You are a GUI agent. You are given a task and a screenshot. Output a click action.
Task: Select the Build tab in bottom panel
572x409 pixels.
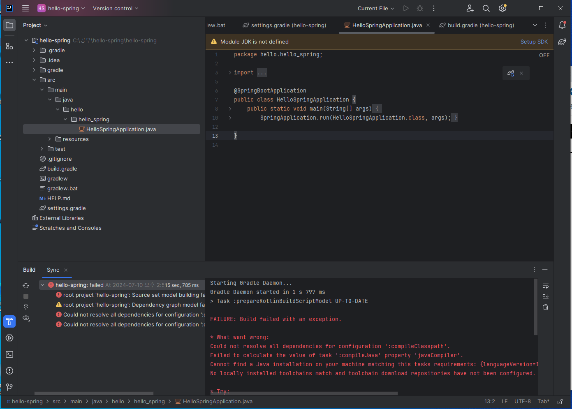(29, 270)
